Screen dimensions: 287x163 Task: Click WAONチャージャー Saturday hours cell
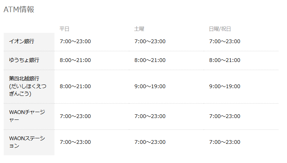click(x=150, y=116)
